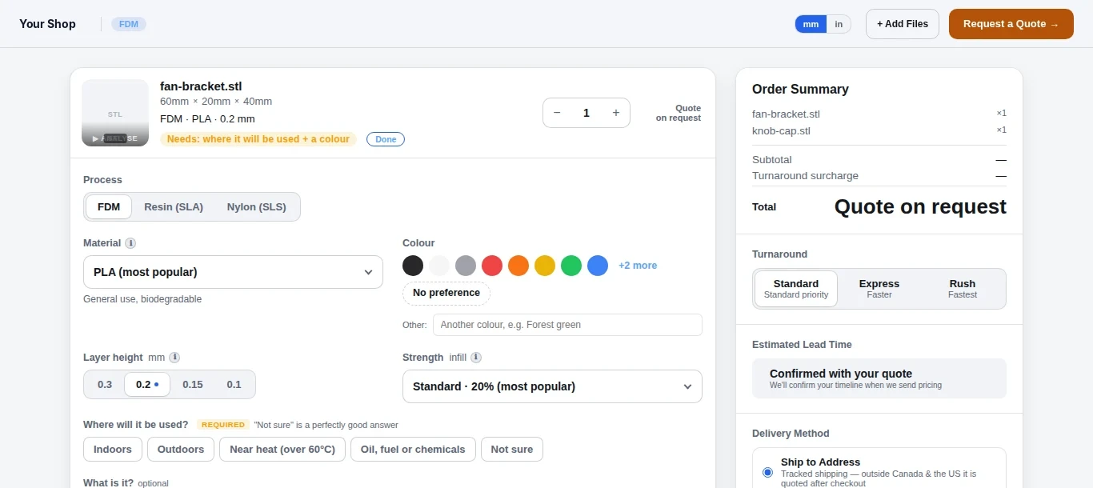Choose the Express turnaround option

point(879,289)
